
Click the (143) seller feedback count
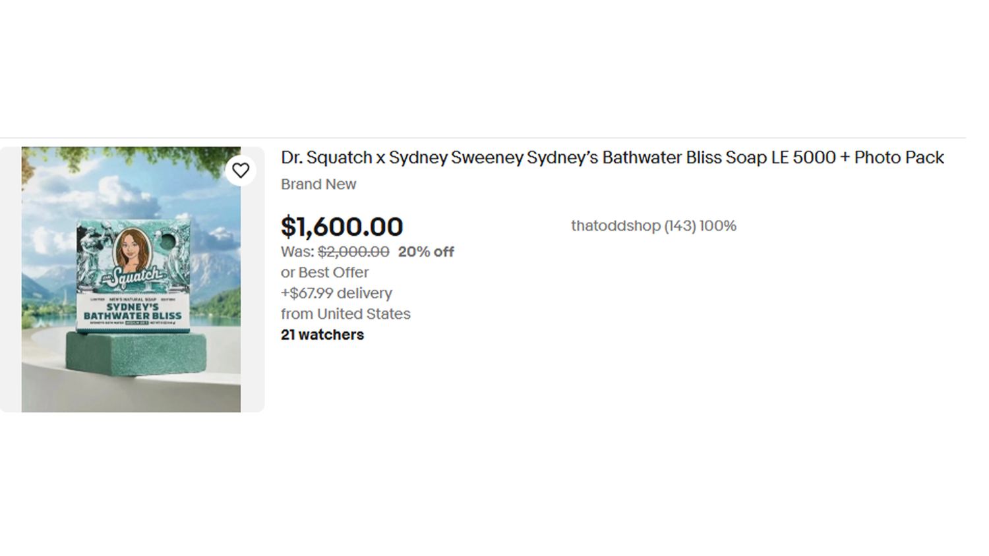click(680, 226)
